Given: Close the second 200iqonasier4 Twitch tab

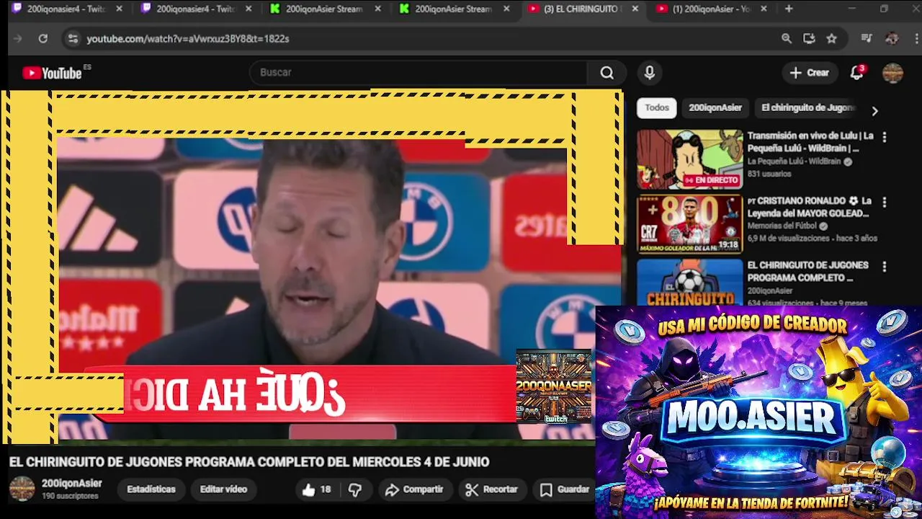Looking at the screenshot, I should point(249,9).
